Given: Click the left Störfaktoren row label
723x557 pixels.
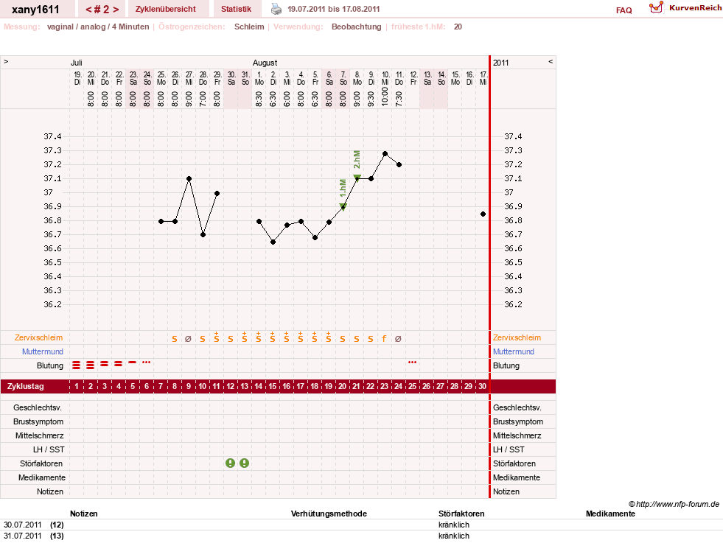Looking at the screenshot, I should (x=41, y=463).
